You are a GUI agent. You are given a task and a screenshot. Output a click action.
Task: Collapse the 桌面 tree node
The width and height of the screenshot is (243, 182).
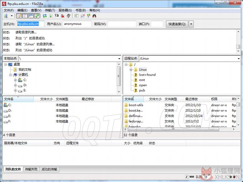(x=6, y=64)
